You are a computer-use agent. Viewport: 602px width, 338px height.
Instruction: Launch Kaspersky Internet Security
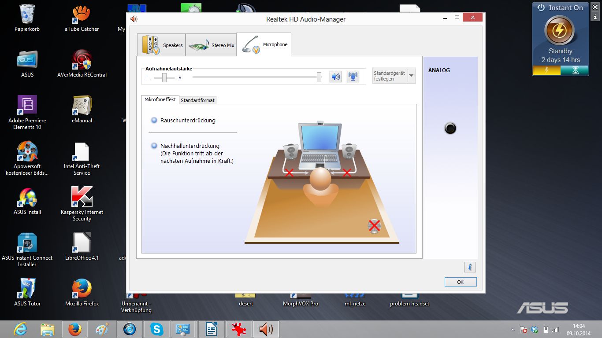coord(82,205)
